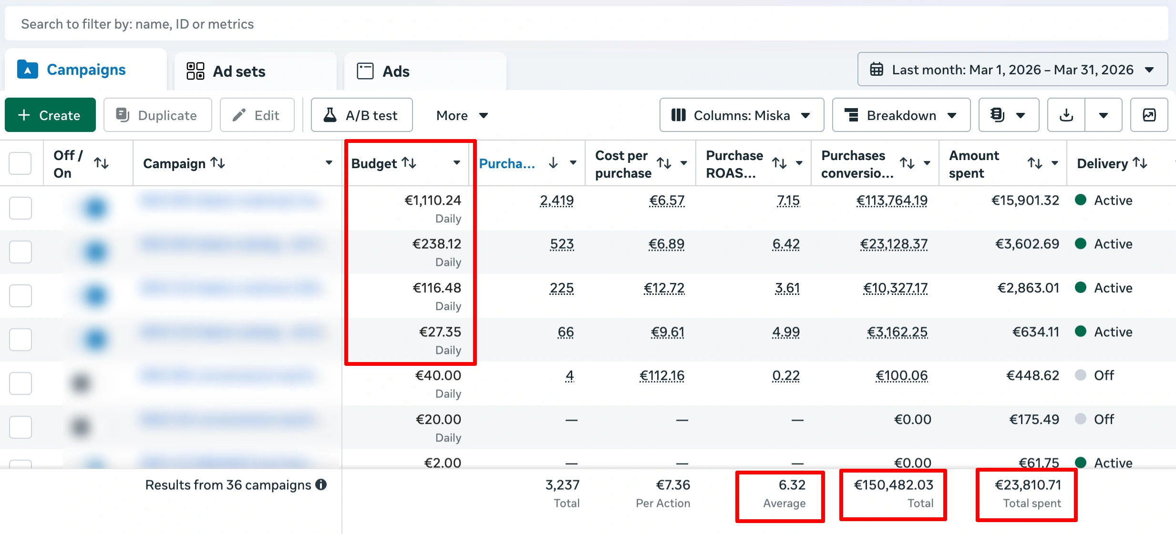Sort by the Delivery column arrows

click(x=1140, y=163)
